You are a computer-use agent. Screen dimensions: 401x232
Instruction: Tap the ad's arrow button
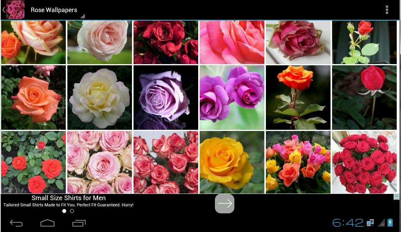click(x=225, y=203)
